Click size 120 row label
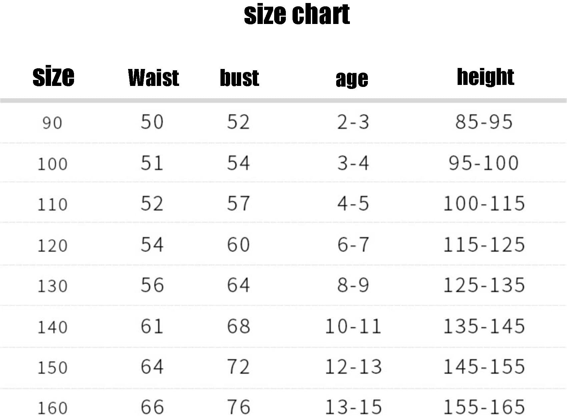Viewport: 567px width, 420px height. point(52,245)
